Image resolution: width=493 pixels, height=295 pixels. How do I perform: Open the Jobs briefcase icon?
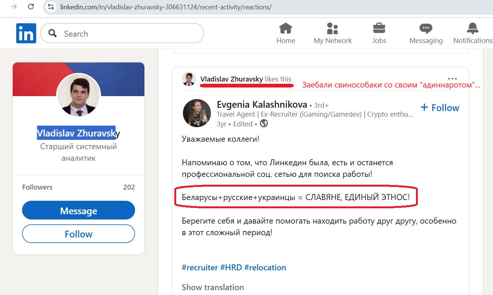(379, 28)
